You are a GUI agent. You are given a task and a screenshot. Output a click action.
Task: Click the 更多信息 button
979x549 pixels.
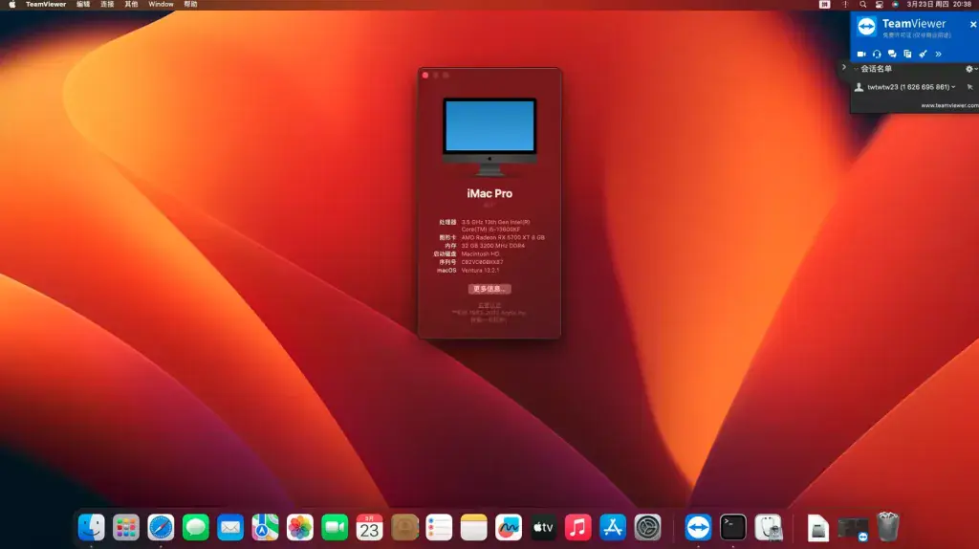point(489,289)
